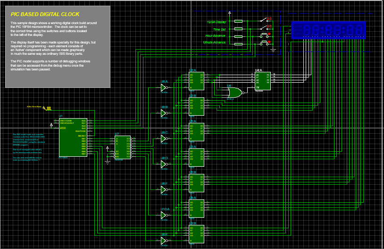Select the U8:E inverter at the bottom
This screenshot has height=249, width=384.
click(164, 240)
